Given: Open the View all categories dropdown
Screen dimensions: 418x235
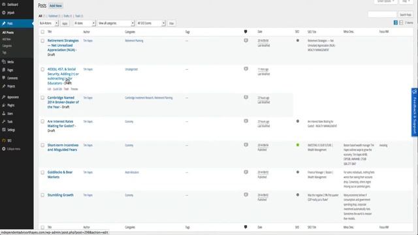Looking at the screenshot, I should coord(116,23).
